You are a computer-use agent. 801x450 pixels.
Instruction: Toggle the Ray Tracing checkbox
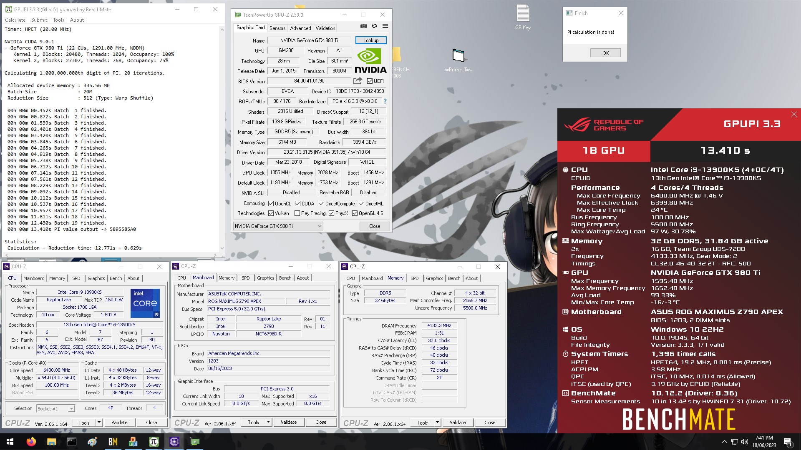(x=297, y=213)
